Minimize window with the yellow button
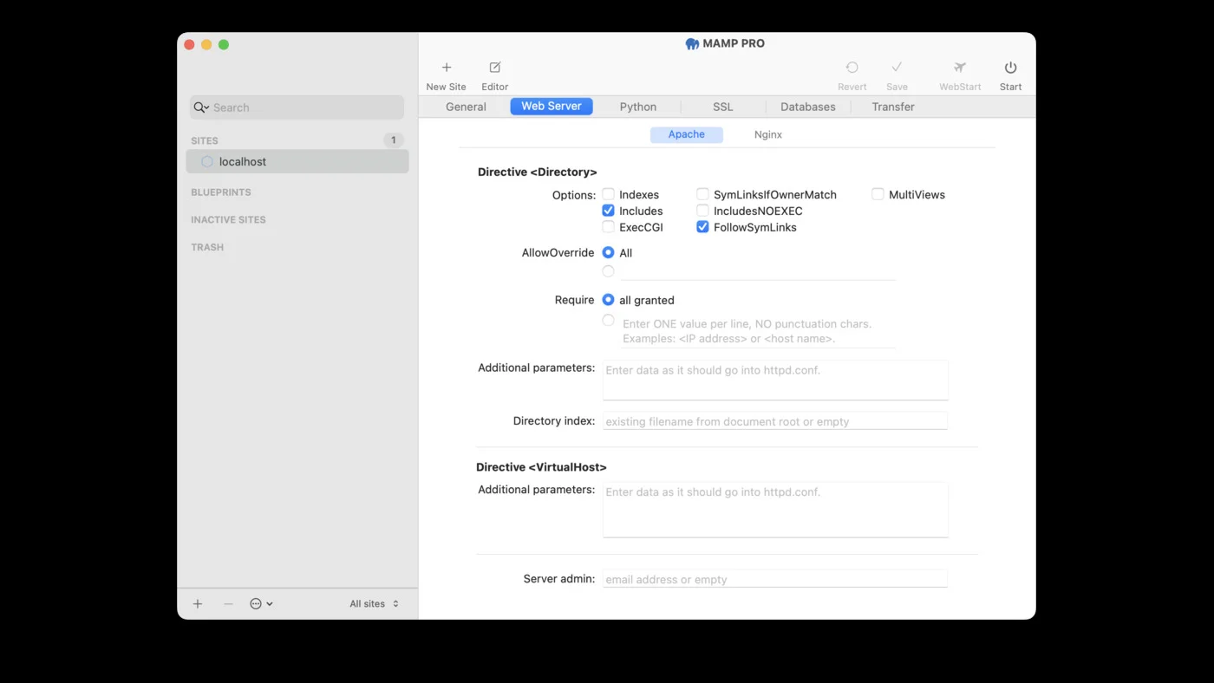 206,45
